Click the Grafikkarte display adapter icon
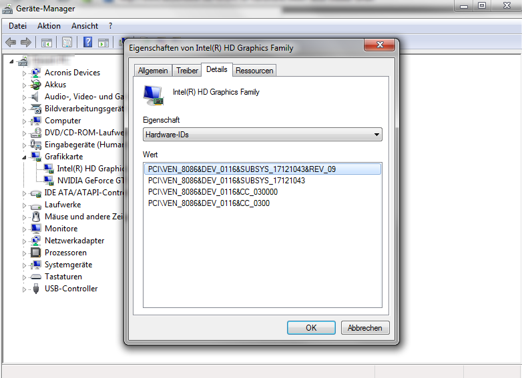Screen dimensions: 522x378 [36, 156]
